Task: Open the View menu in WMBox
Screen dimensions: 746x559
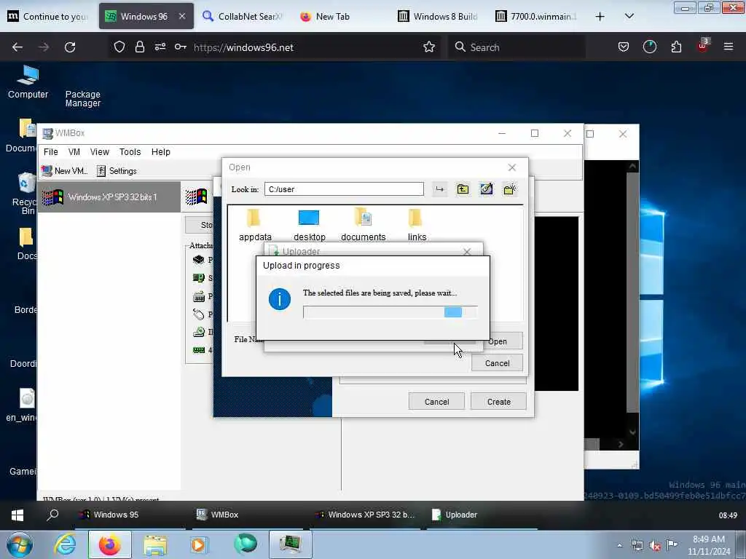Action: [x=99, y=152]
